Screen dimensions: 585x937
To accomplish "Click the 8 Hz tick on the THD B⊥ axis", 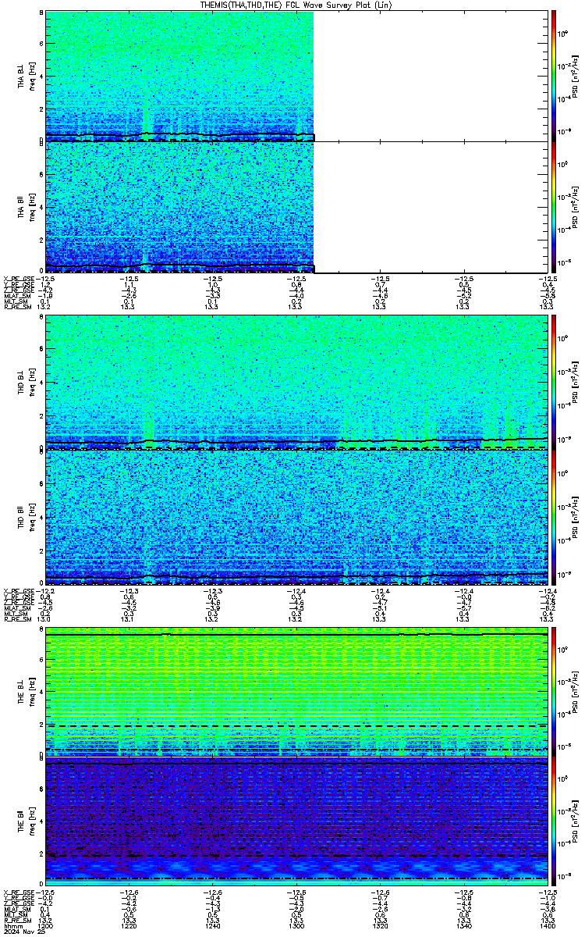I will coord(41,318).
